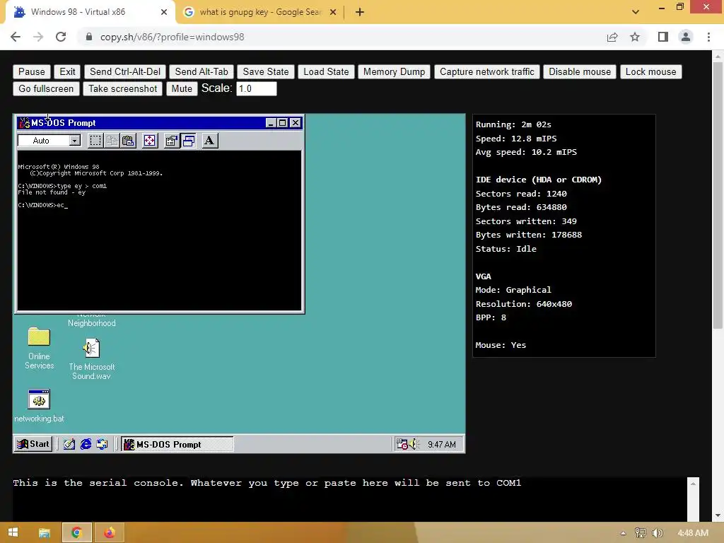Viewport: 724px width, 543px height.
Task: Click the 9:47 AM clock in Windows 98
Action: click(441, 444)
